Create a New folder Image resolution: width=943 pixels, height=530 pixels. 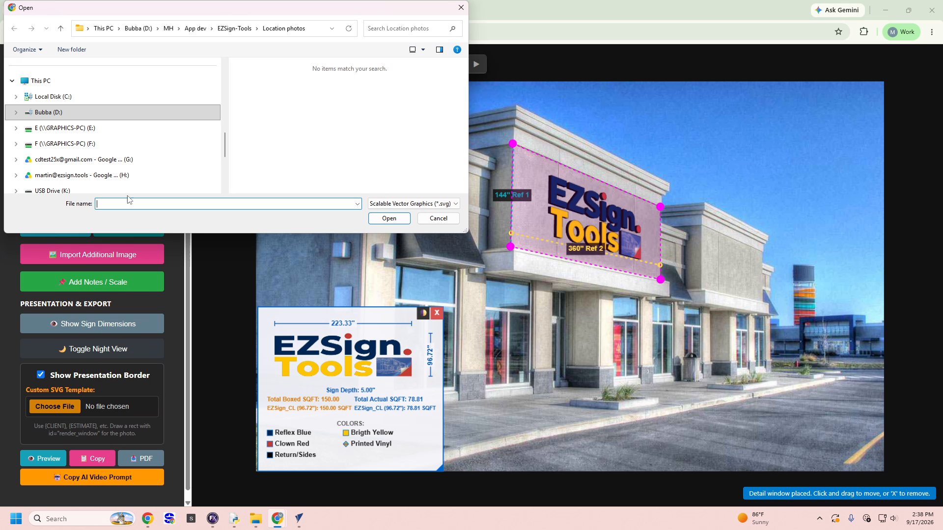point(72,50)
